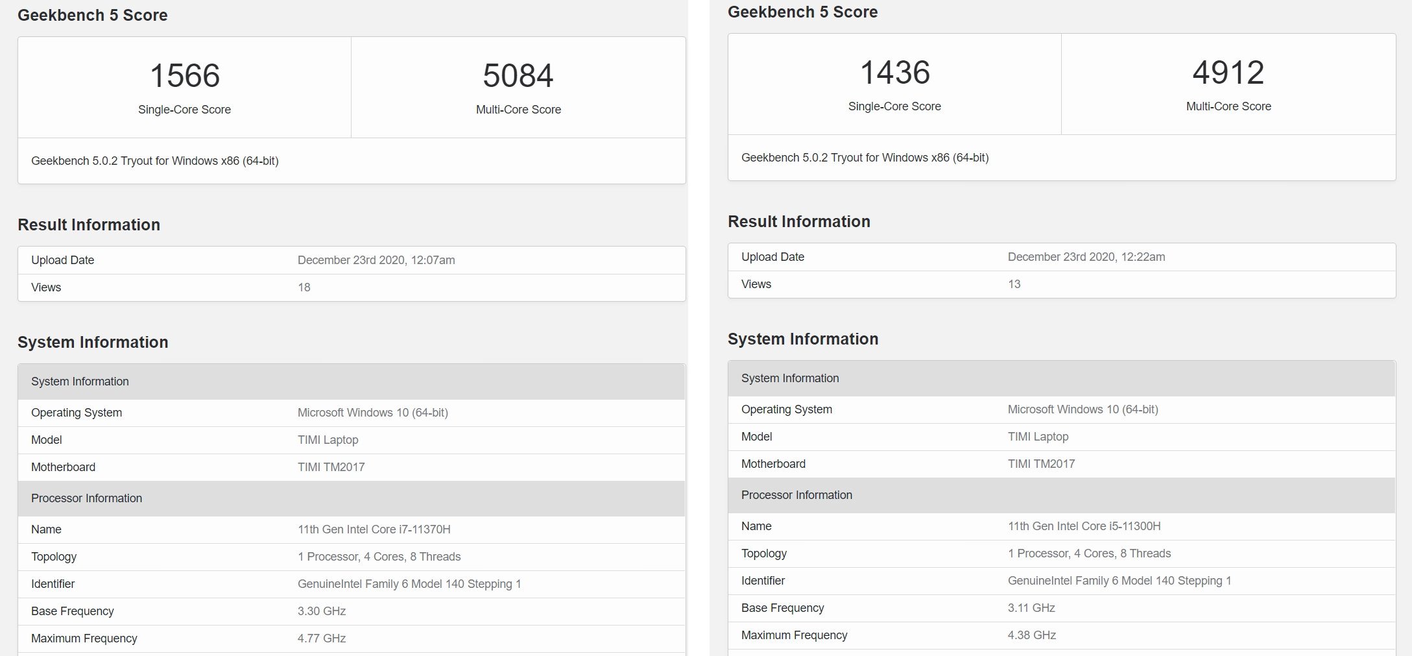
Task: Select maximum frequency 4.38 GHz
Action: 1032,635
